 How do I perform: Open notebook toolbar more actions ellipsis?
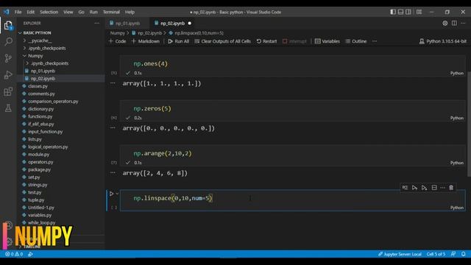tap(375, 41)
